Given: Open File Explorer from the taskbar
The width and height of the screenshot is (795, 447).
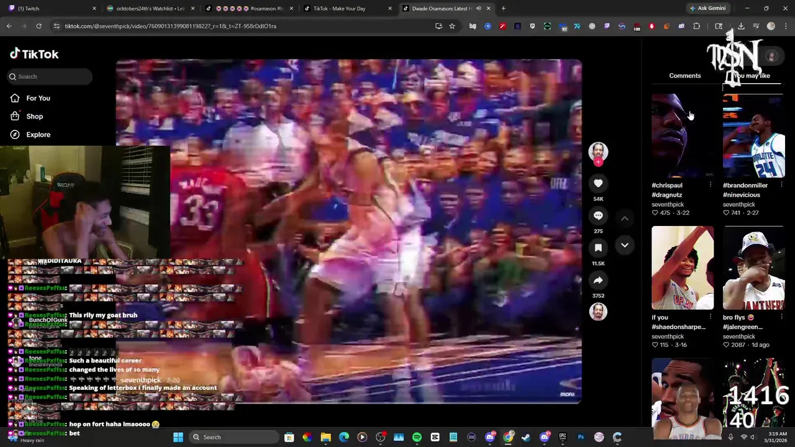Looking at the screenshot, I should [325, 437].
